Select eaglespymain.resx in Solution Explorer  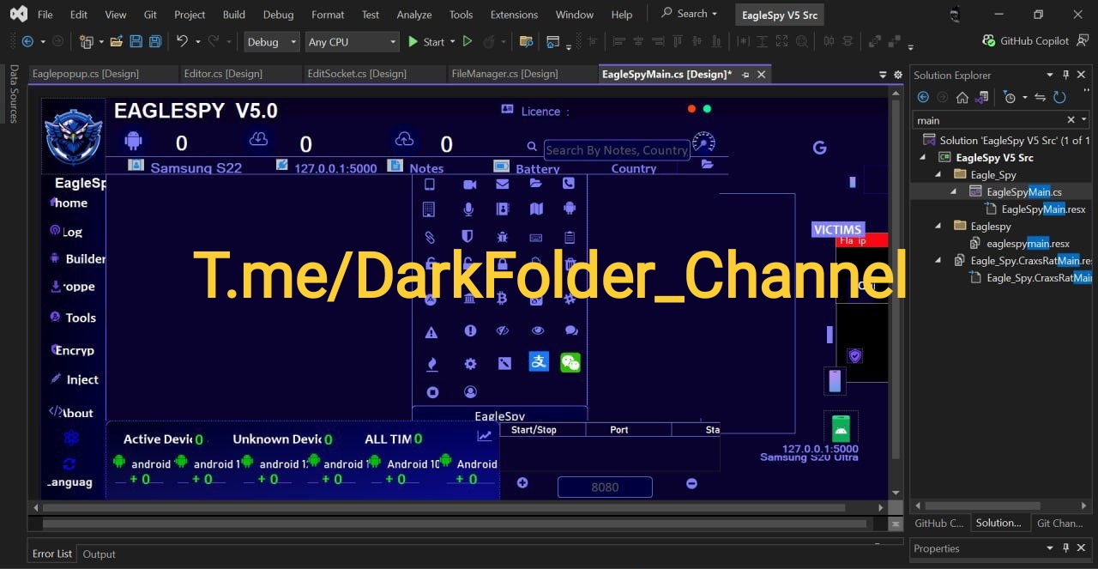pos(1028,244)
